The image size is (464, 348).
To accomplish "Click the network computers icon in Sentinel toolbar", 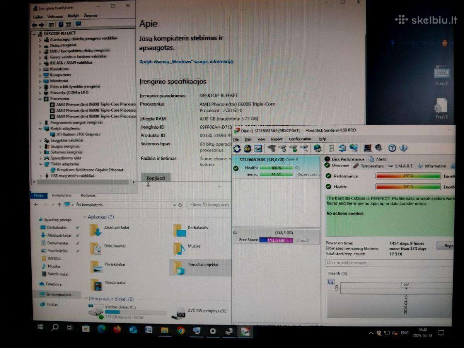I will pos(353,148).
